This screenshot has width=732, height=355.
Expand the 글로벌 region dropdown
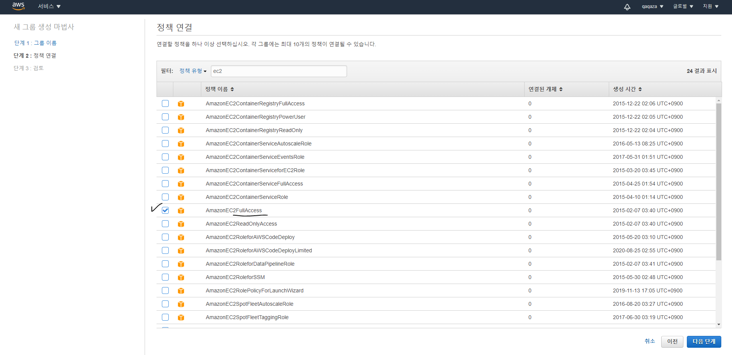click(x=683, y=6)
